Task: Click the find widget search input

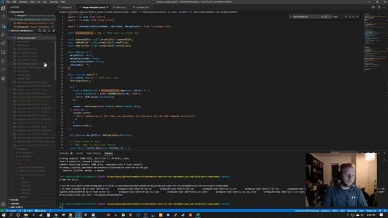Action: (x=306, y=16)
